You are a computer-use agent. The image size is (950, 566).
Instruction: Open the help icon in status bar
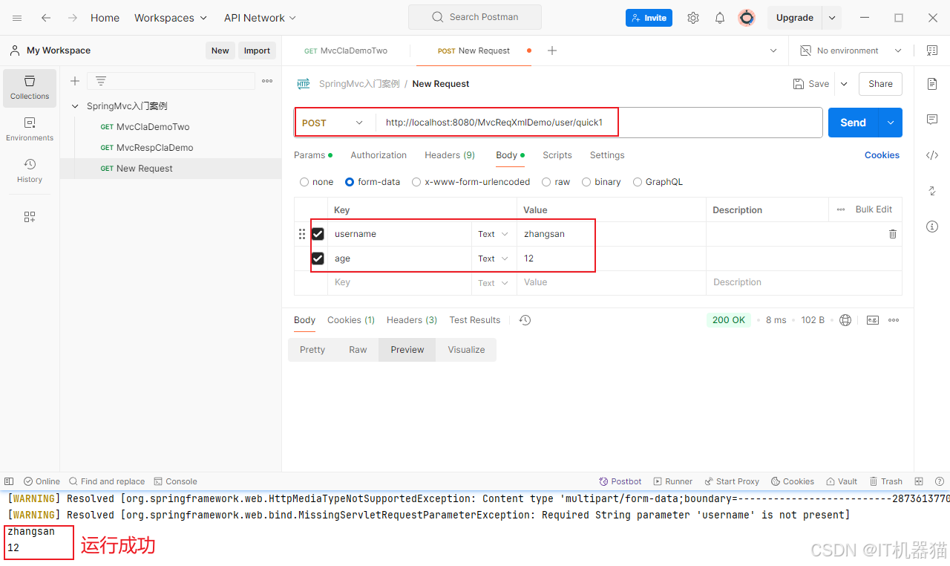tap(940, 481)
